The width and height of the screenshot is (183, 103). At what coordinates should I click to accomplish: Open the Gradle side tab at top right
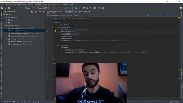click(182, 15)
